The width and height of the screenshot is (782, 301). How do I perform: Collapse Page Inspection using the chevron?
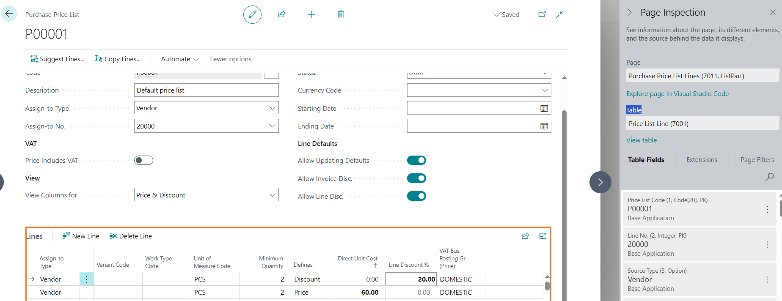click(630, 12)
